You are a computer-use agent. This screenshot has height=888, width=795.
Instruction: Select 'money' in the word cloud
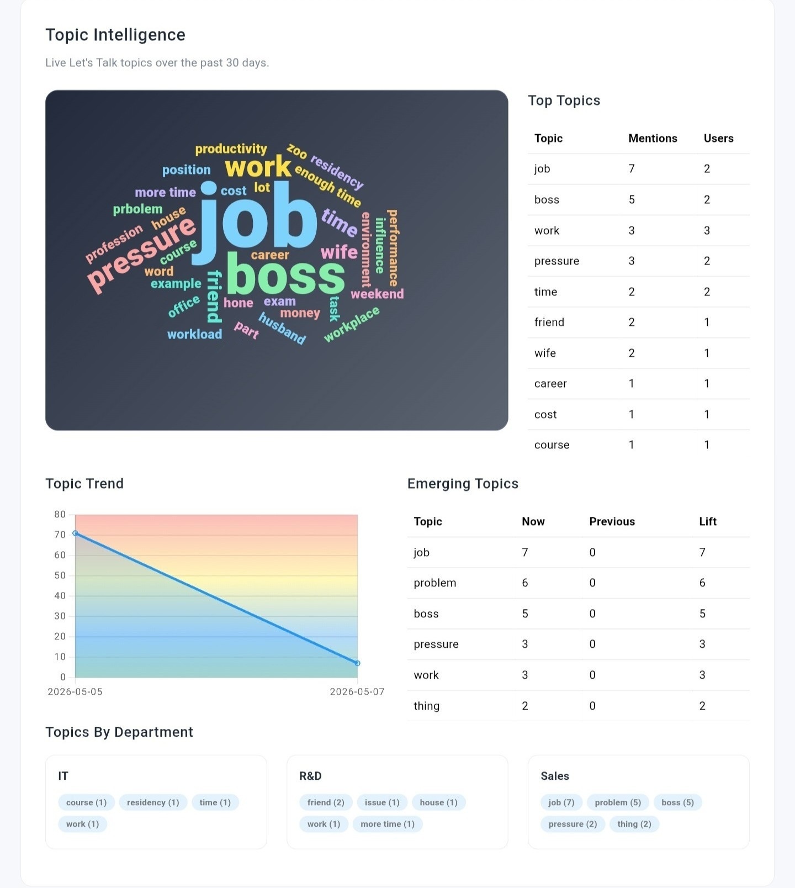[300, 313]
